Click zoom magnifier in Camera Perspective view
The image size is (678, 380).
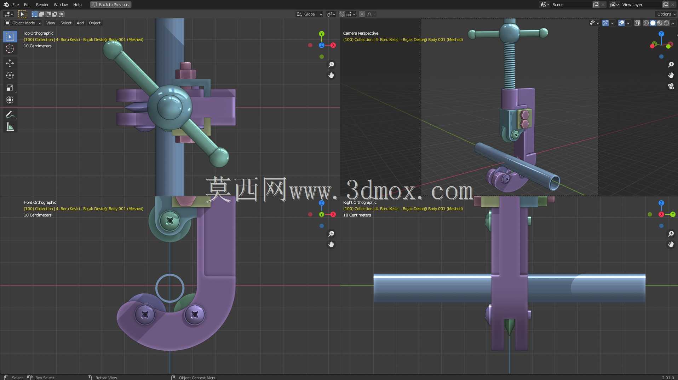pos(671,65)
